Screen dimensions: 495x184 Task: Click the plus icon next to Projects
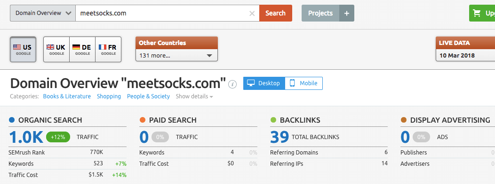pos(347,13)
